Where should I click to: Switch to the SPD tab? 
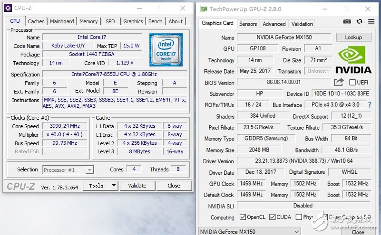click(110, 21)
